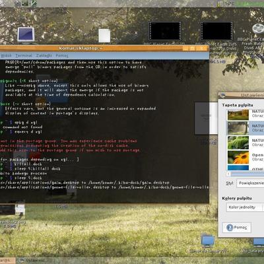264x264 pixels.
Task: Open the Zakładki menu in terminal
Action: (44, 55)
